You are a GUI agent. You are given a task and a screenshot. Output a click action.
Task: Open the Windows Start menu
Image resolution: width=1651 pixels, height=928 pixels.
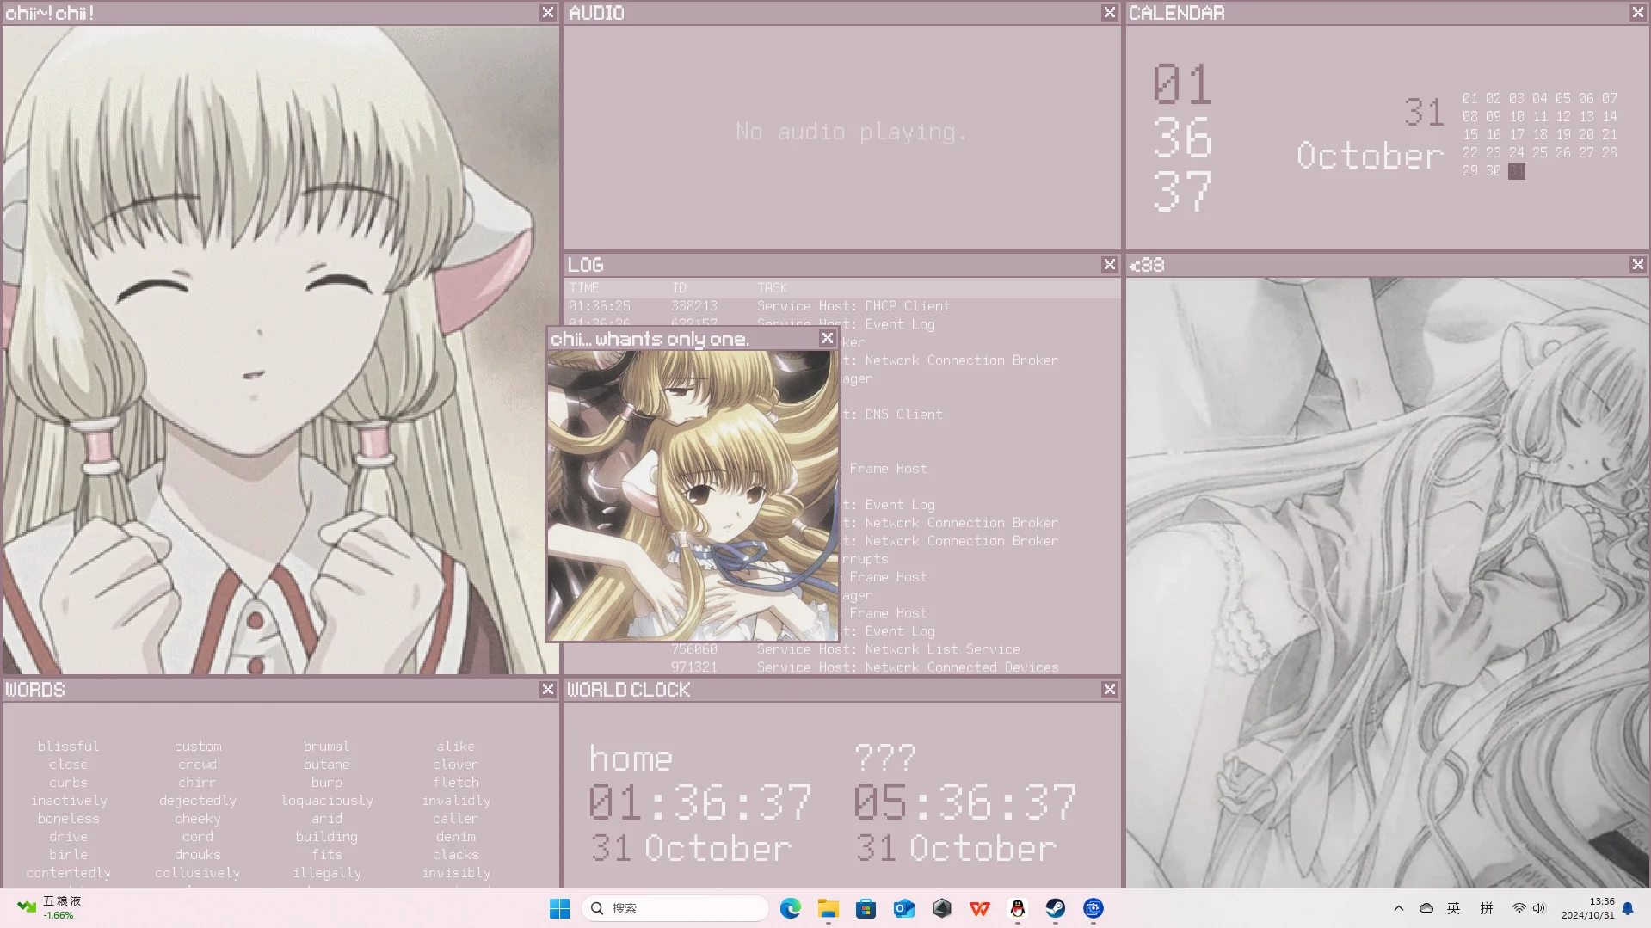(x=559, y=908)
